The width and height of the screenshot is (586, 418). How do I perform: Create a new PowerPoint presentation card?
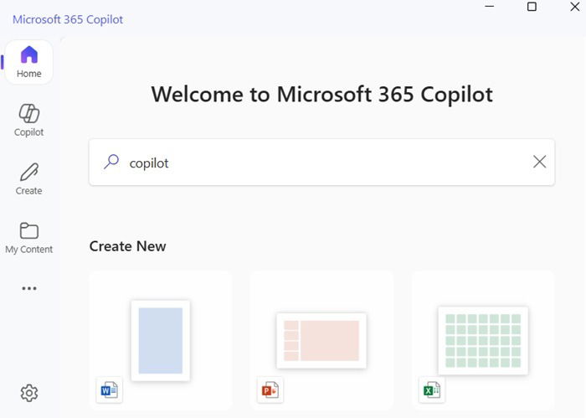point(321,340)
